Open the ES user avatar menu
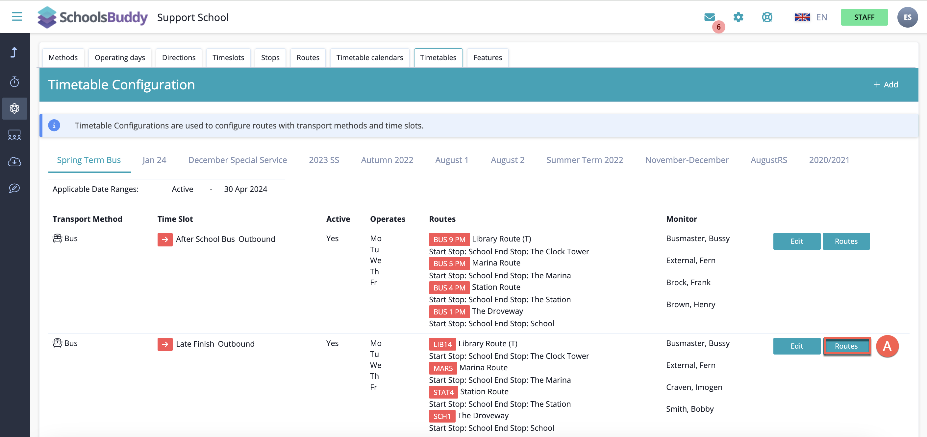 [x=907, y=17]
